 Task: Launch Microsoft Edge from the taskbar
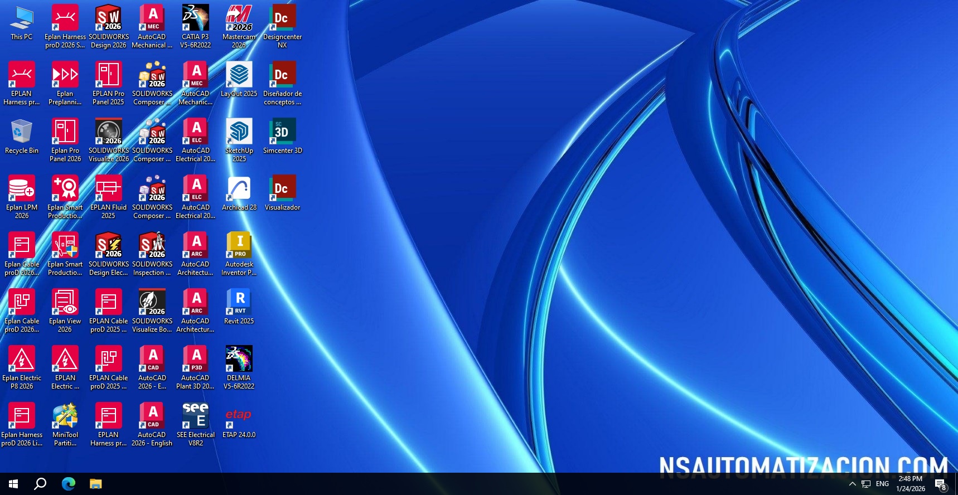(68, 484)
